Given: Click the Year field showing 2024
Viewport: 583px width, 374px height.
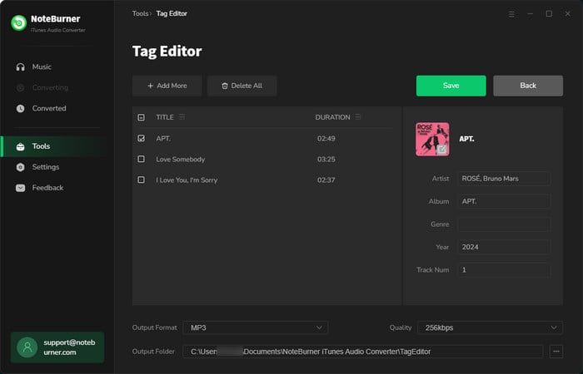Looking at the screenshot, I should pos(504,247).
